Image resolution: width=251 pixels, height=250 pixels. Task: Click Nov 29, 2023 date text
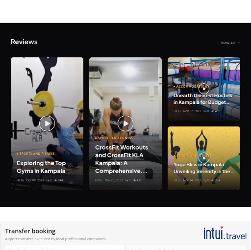click(114, 180)
